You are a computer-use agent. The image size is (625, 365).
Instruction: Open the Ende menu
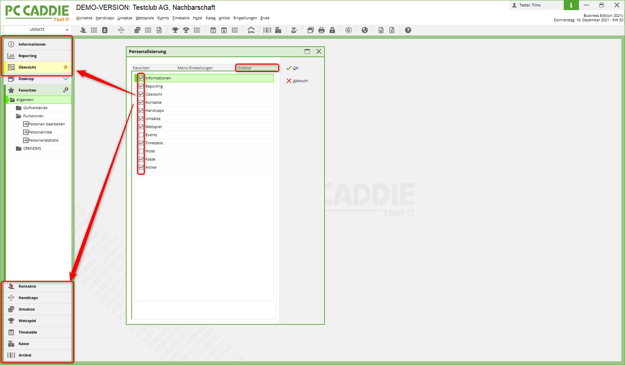coord(265,18)
